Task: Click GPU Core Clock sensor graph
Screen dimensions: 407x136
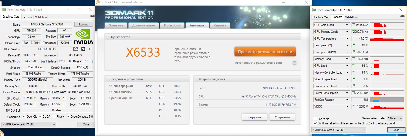Action: coord(387,25)
